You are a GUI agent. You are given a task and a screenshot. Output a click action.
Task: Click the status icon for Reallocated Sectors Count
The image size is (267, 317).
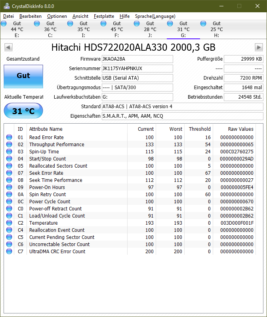coord(9,166)
